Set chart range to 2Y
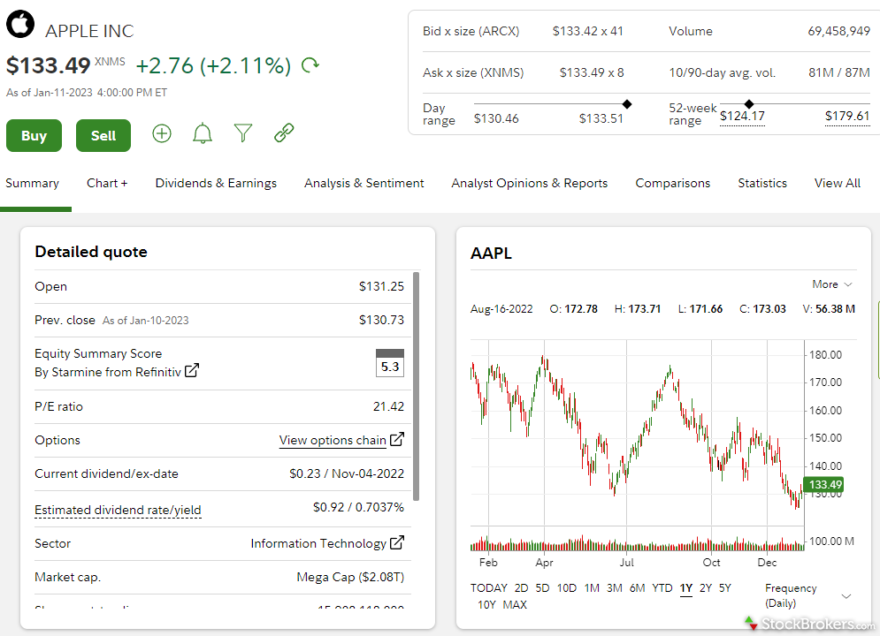 [706, 587]
